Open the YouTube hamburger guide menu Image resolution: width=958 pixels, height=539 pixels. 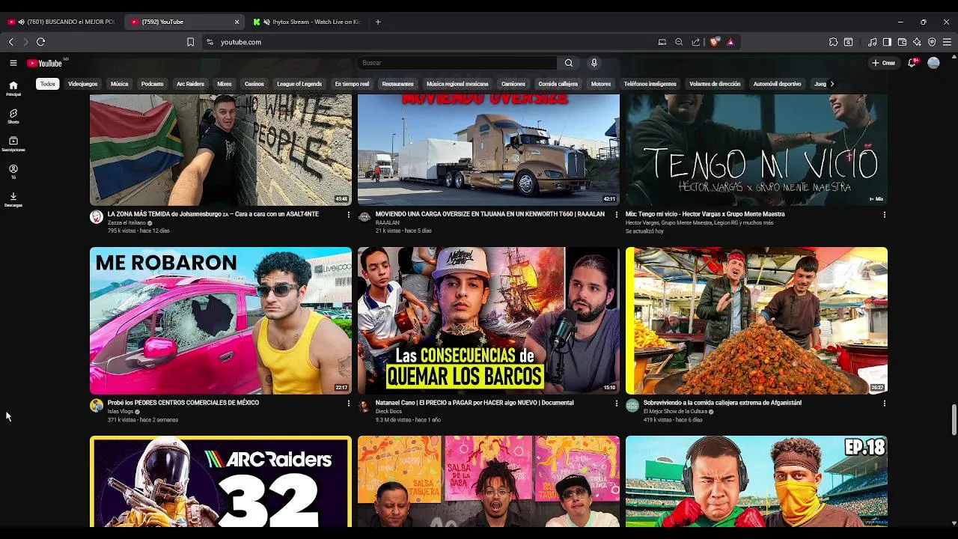click(13, 63)
